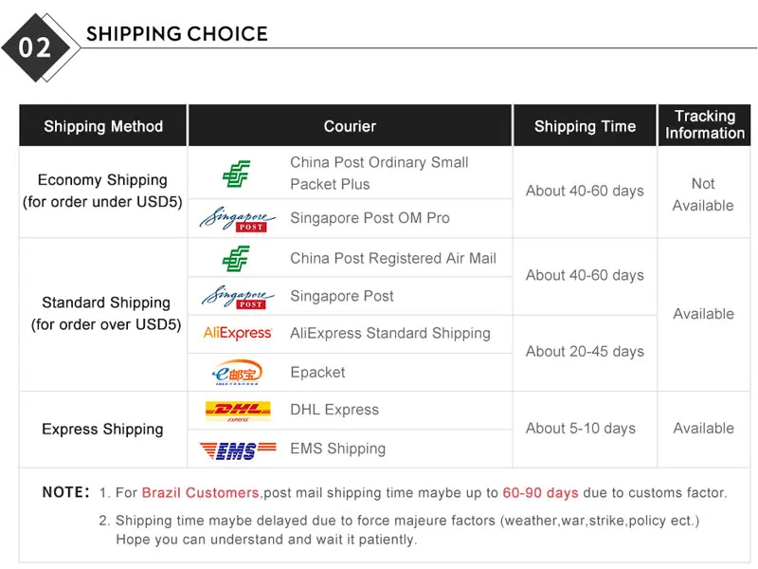This screenshot has width=758, height=569.
Task: Click the Singapore Post logo in Standard Shipping
Action: [238, 297]
